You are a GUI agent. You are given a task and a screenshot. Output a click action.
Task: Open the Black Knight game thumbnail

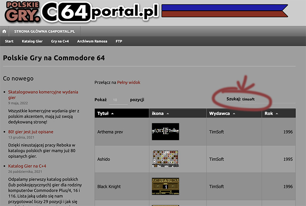pyautogui.click(x=165, y=186)
